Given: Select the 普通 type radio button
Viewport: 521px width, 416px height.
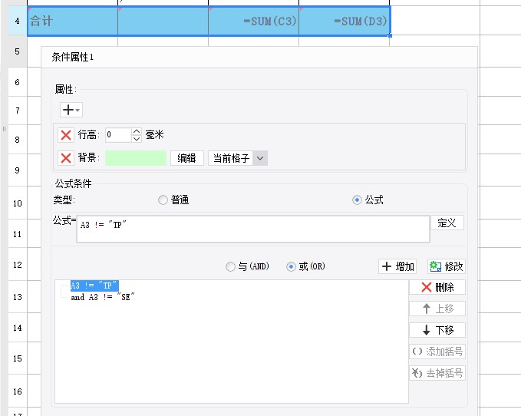Looking at the screenshot, I should point(163,200).
